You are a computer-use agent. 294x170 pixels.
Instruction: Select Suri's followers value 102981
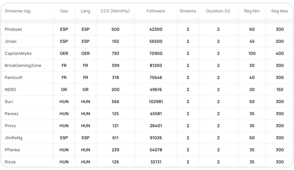(x=156, y=102)
